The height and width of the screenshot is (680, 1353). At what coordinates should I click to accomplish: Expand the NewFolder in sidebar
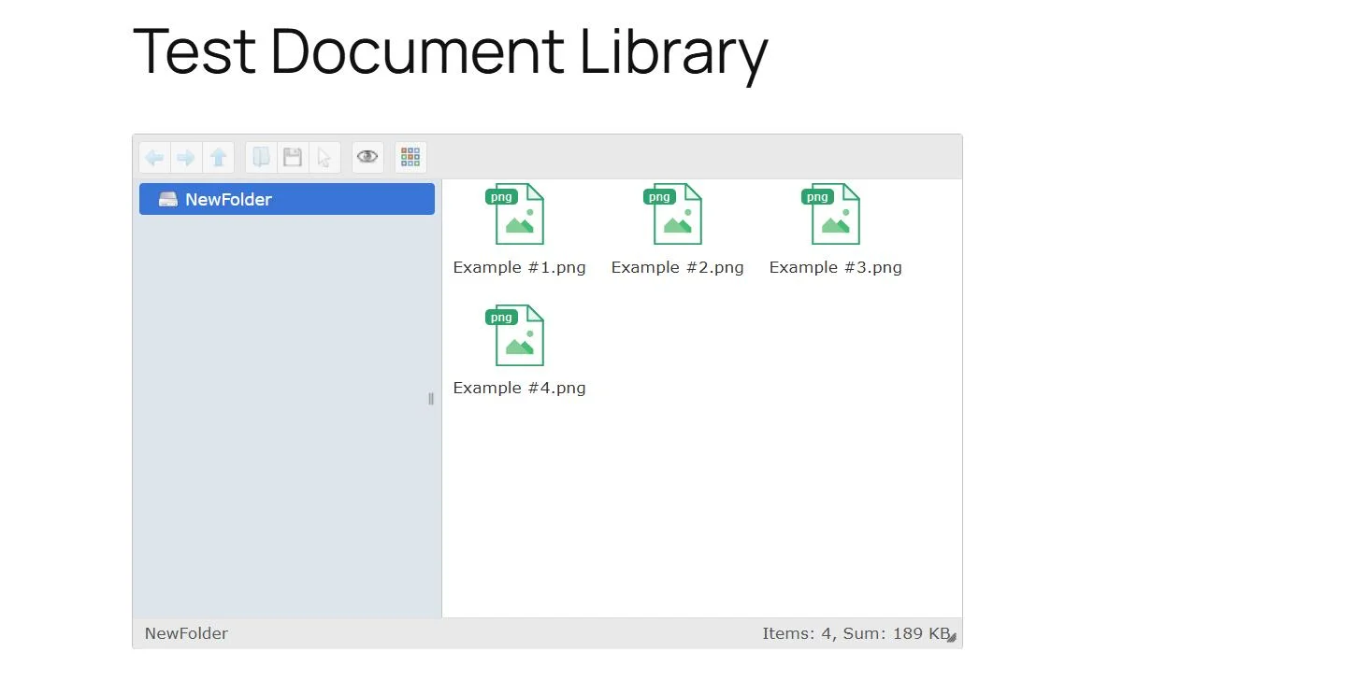pyautogui.click(x=228, y=199)
